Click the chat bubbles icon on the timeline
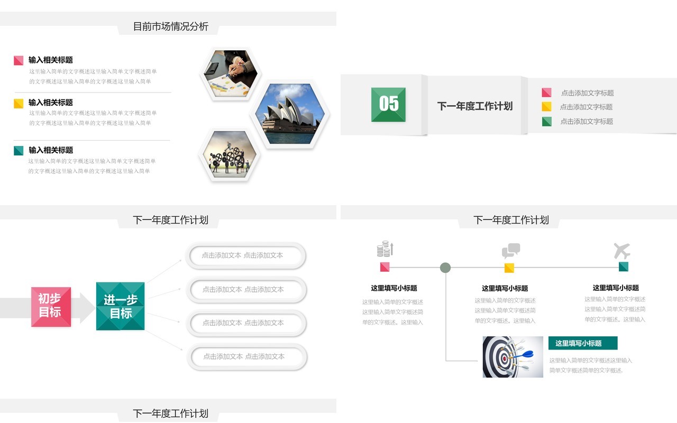This screenshot has height=423, width=677. [511, 251]
